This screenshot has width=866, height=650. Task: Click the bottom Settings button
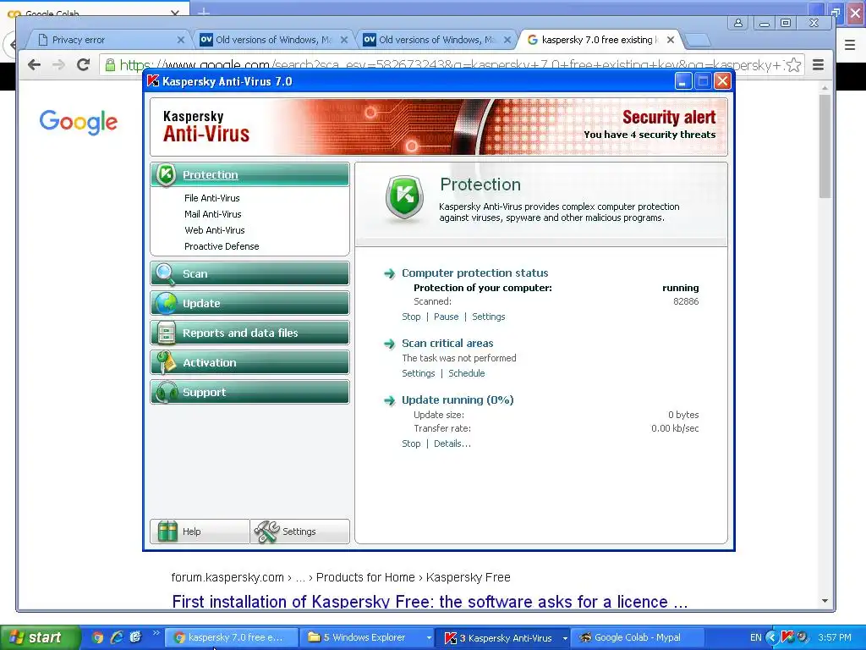[x=300, y=532]
